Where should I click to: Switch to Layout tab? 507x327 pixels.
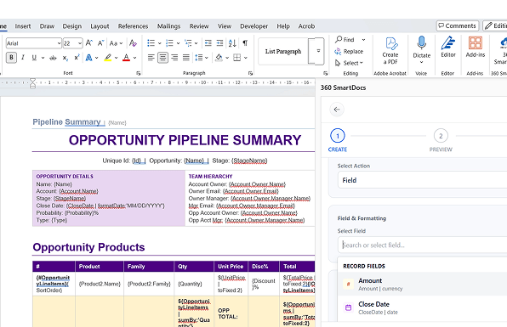[100, 26]
